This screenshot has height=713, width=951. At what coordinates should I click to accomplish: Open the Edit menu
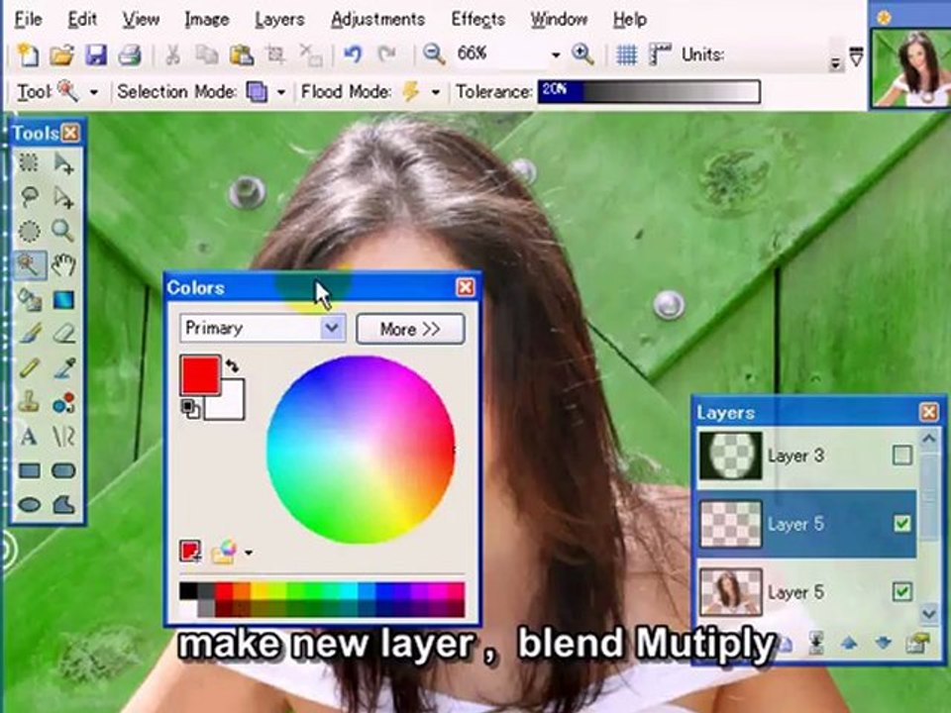point(82,20)
